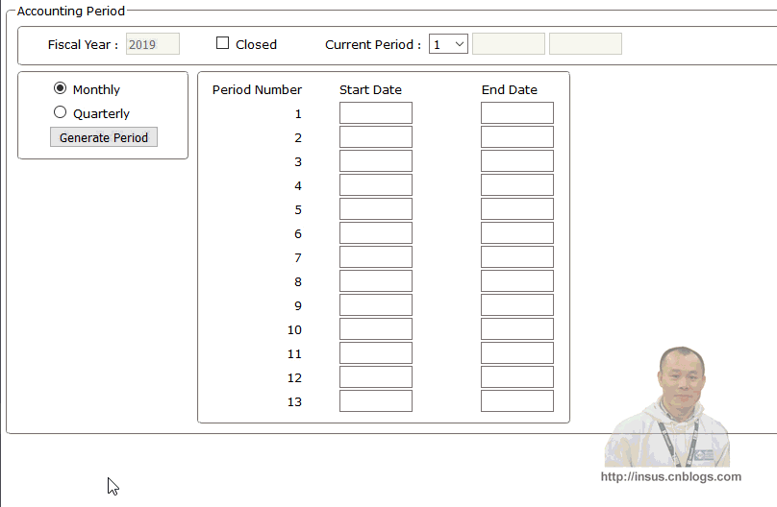Click Start Date field for period 9
Image resolution: width=777 pixels, height=507 pixels.
tap(375, 305)
